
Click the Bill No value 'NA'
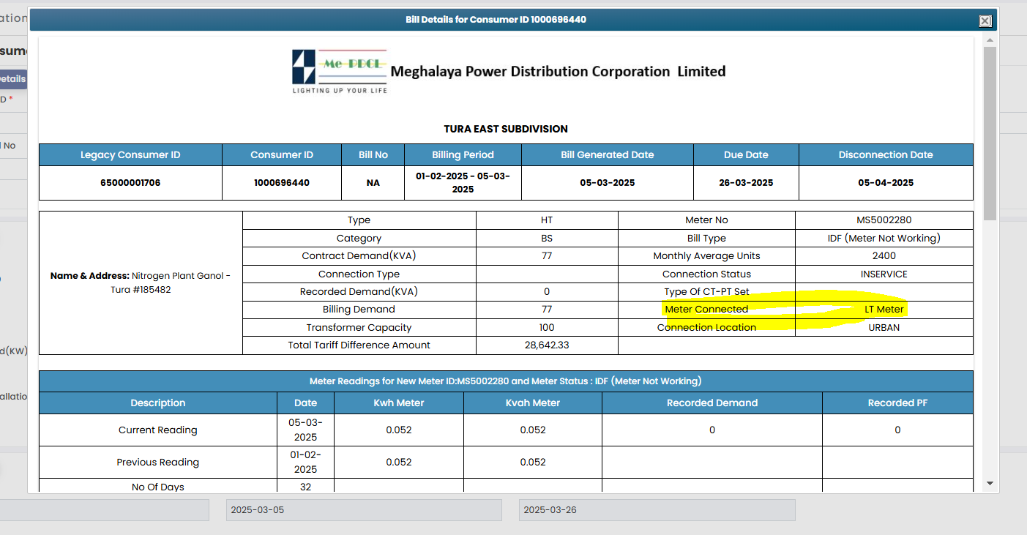tap(373, 183)
